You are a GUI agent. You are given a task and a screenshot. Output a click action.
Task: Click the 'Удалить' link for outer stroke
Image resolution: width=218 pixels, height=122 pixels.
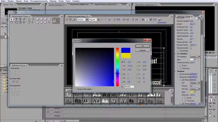[193, 80]
